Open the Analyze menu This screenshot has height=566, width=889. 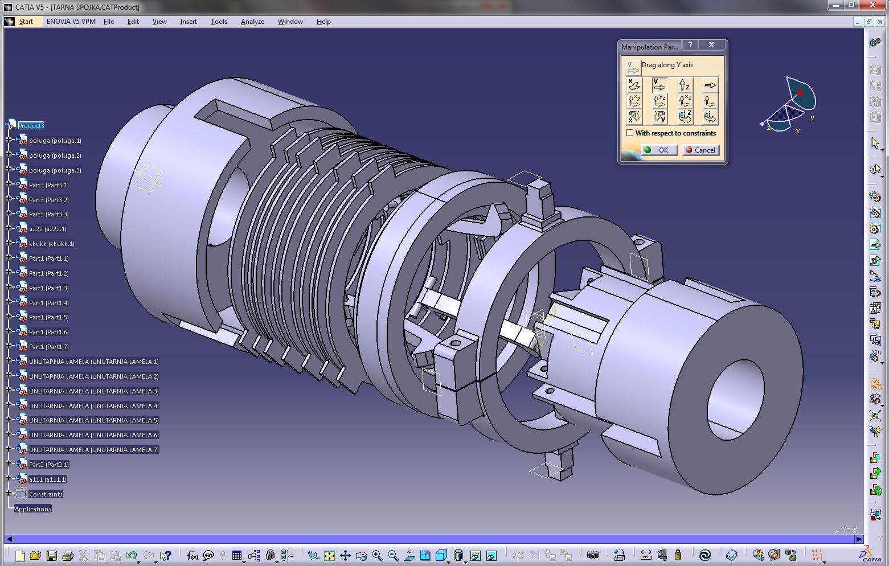point(252,22)
